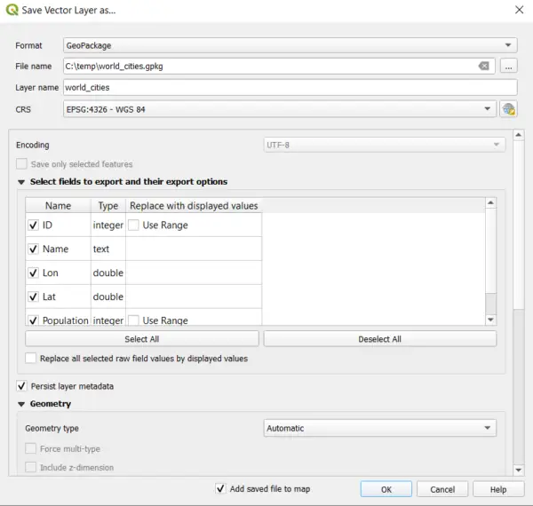Collapse the Geometry section
The image size is (533, 506).
(x=21, y=404)
